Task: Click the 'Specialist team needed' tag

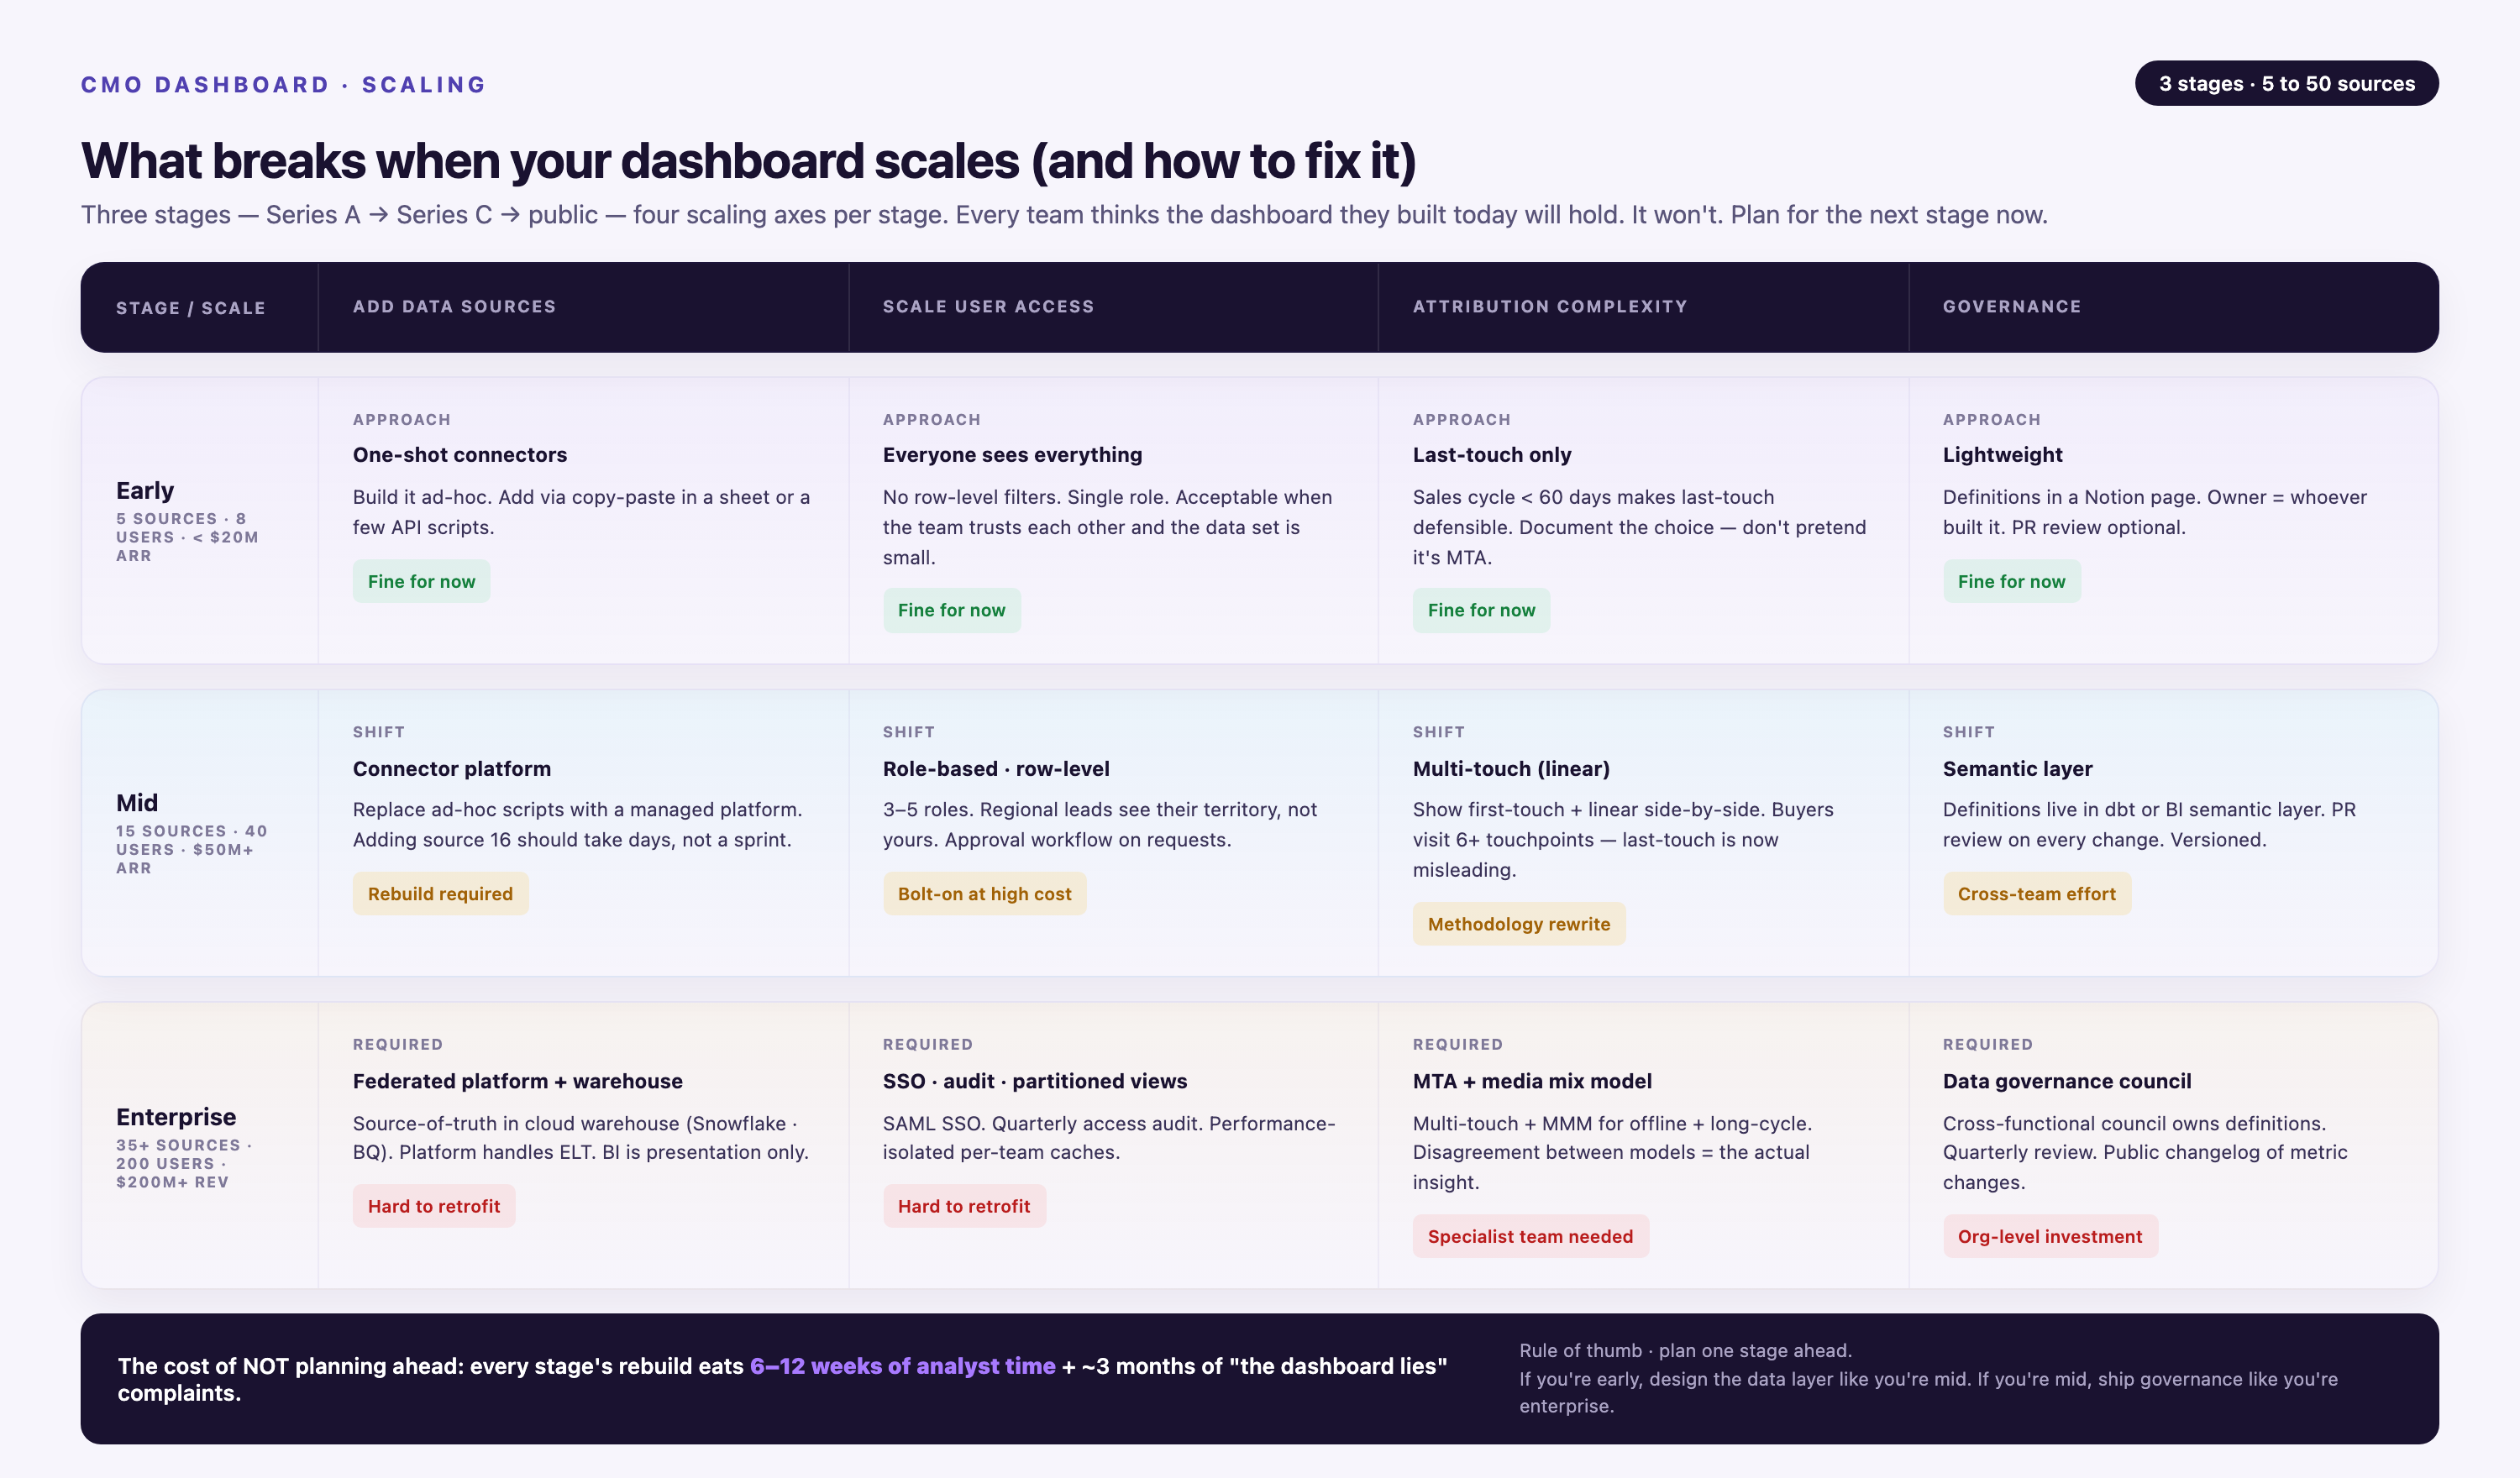Action: [x=1530, y=1236]
